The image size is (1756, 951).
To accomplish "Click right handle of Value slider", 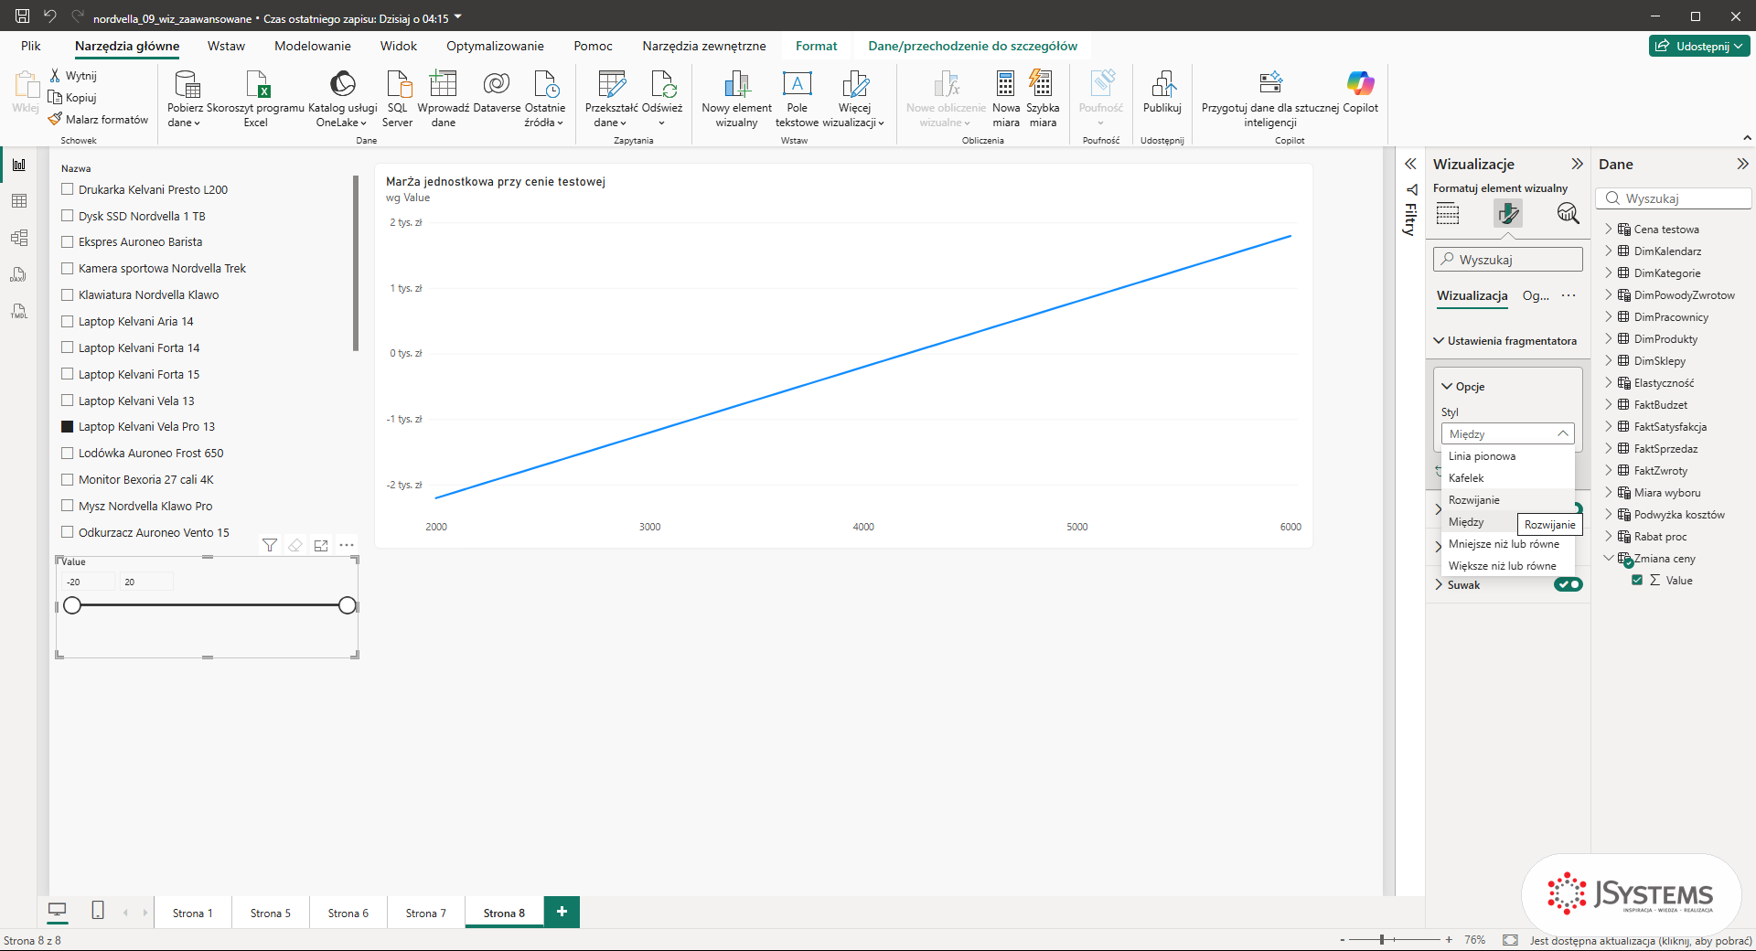I will coord(347,605).
